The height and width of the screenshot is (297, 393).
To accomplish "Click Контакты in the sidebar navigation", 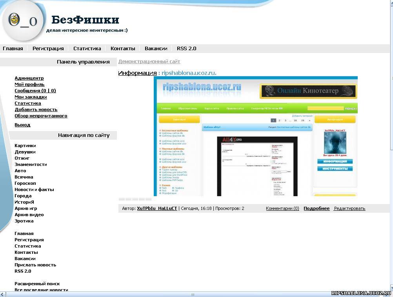I will click(x=26, y=252).
